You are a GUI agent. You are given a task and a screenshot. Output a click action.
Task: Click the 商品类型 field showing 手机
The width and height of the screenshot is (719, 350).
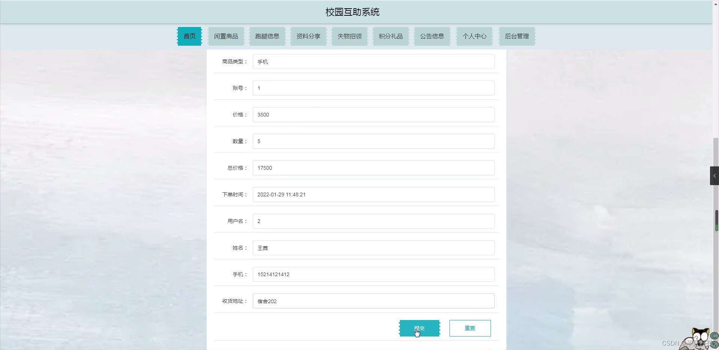tap(373, 61)
